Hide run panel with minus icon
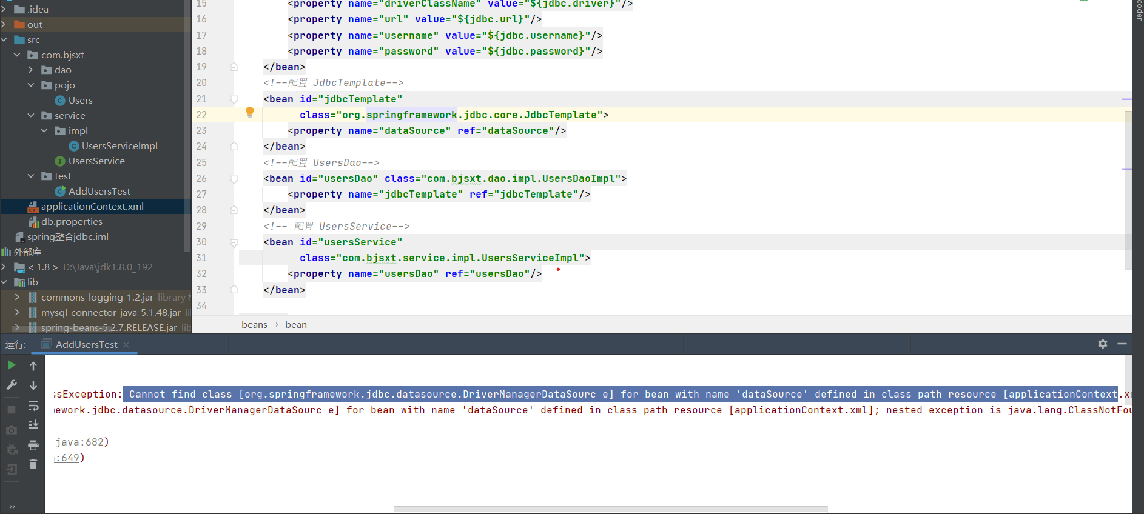 [1122, 344]
